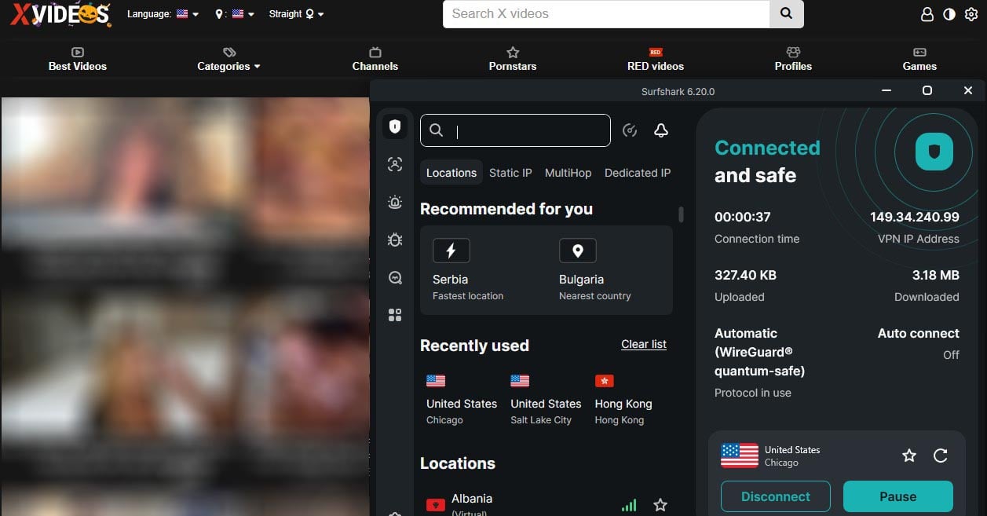Open the four-squares products icon in sidebar
The width and height of the screenshot is (987, 516).
tap(395, 315)
